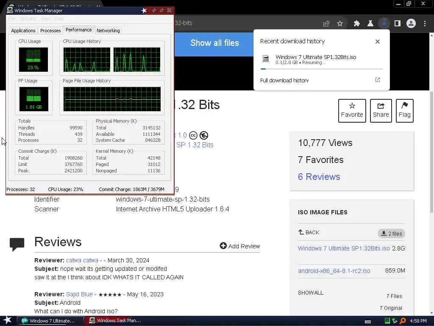Click the share page icon in Chrome toolbar
434x326 pixels.
(326, 24)
